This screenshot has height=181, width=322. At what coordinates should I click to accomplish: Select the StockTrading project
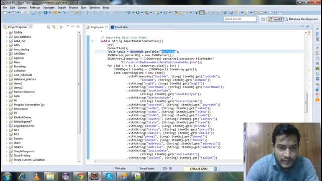22,155
